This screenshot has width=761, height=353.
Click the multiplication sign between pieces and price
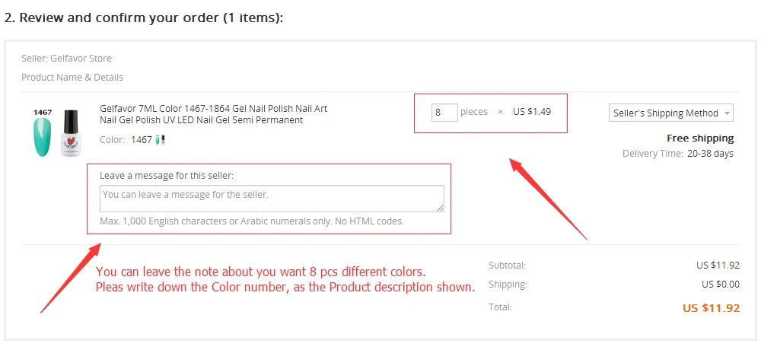pos(501,112)
